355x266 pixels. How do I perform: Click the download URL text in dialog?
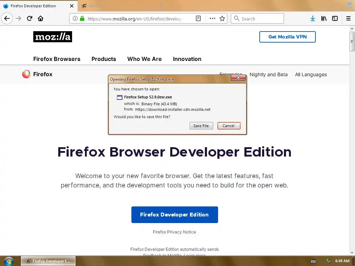click(173, 109)
